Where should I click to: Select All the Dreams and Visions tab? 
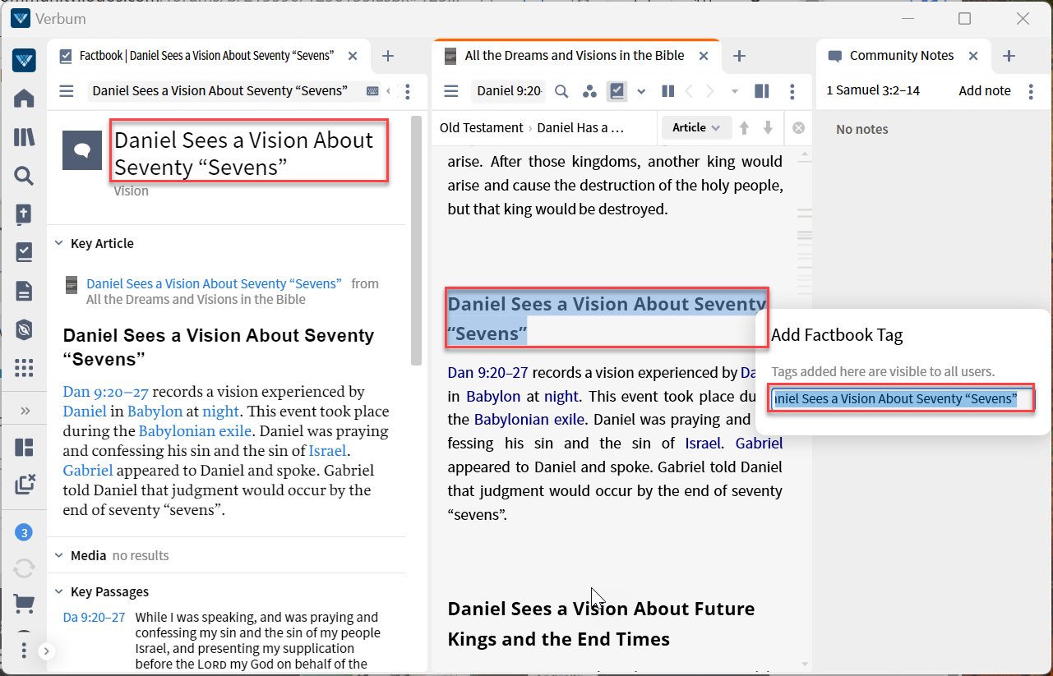[575, 56]
